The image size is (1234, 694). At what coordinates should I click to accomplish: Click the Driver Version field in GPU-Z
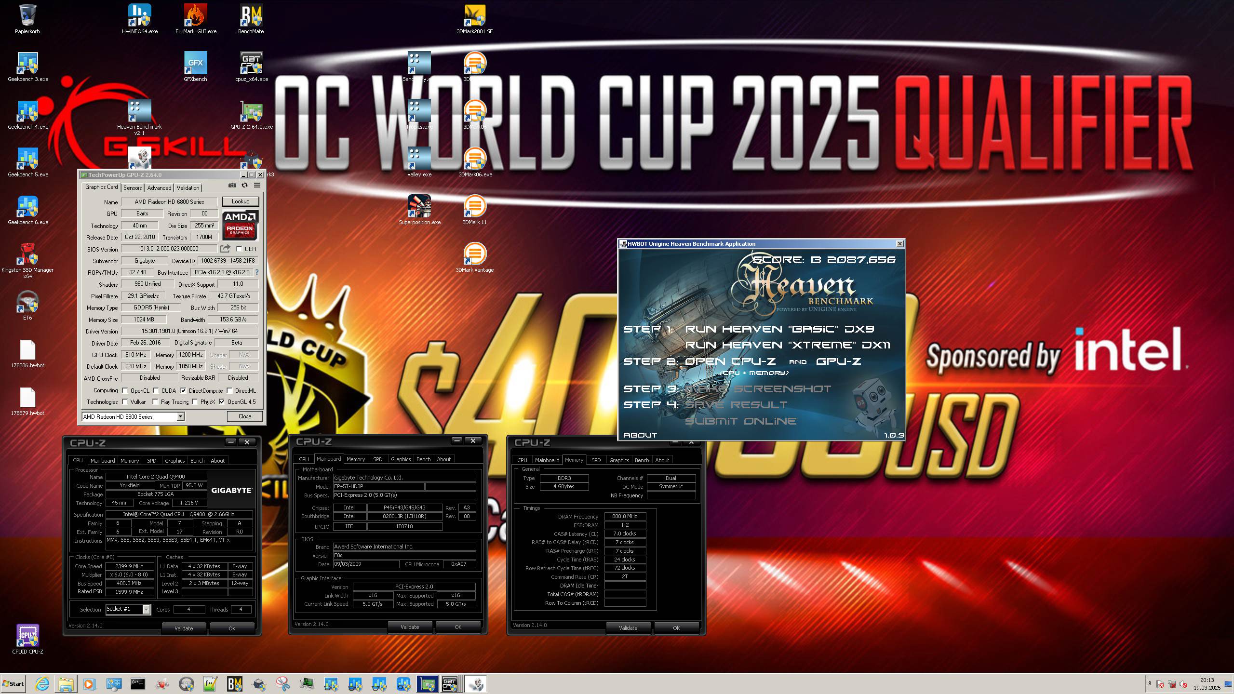click(189, 331)
